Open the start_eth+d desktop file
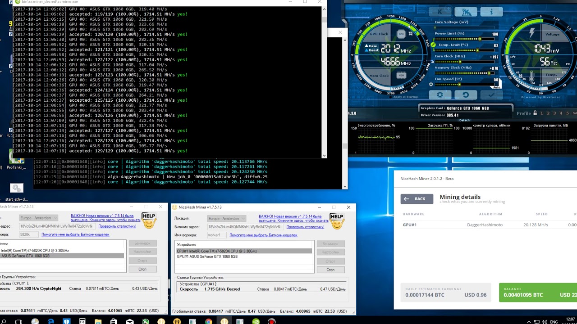The width and height of the screenshot is (577, 324). coord(17,192)
